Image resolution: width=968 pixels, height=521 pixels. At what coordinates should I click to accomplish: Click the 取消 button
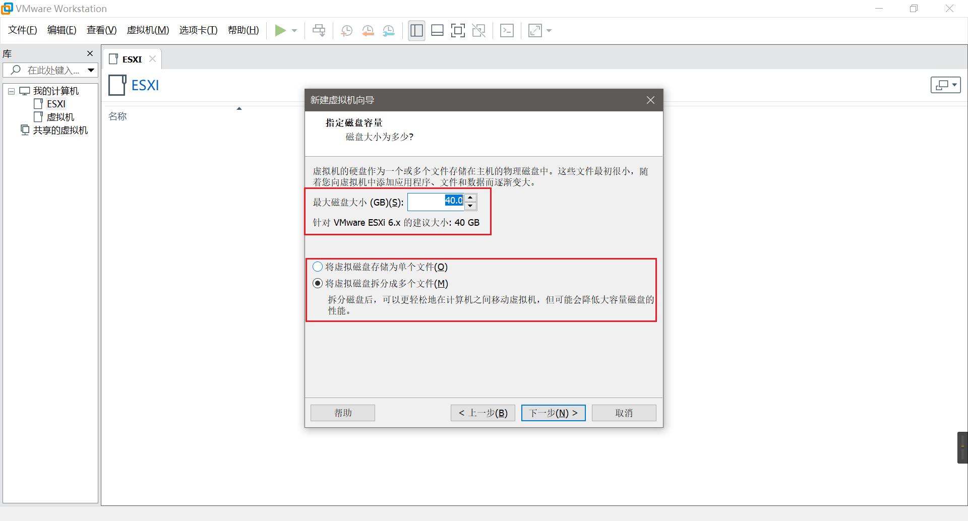point(624,413)
